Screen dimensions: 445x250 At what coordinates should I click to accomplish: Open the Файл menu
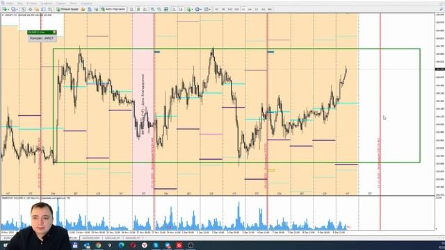coord(10,3)
